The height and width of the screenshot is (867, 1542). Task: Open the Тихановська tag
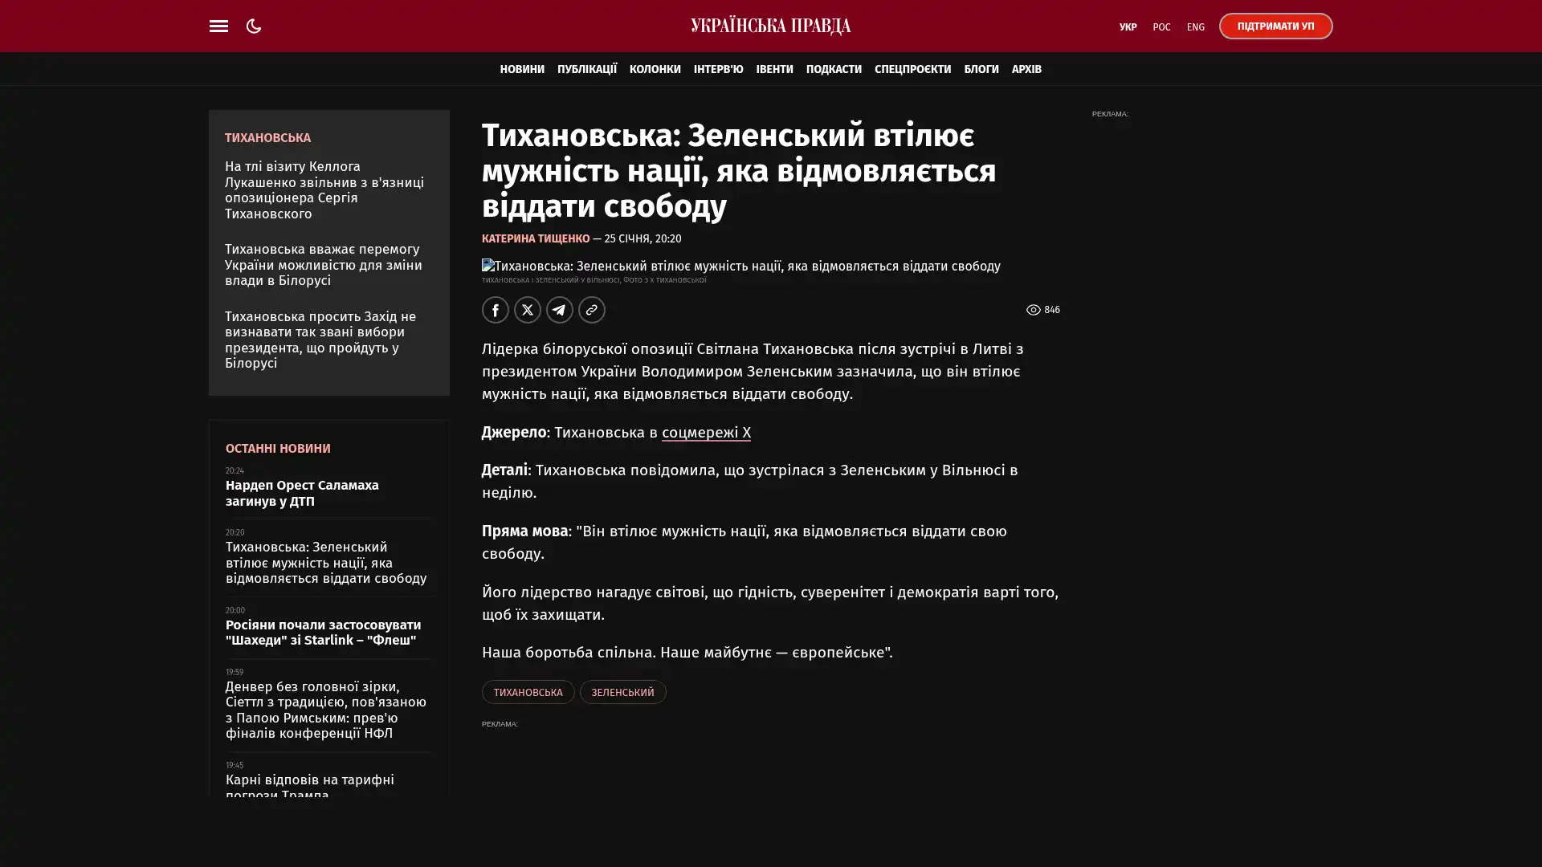pyautogui.click(x=528, y=692)
